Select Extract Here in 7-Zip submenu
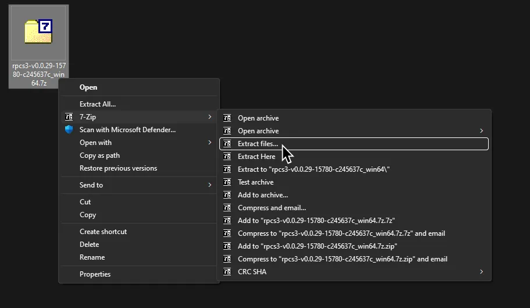This screenshot has height=308, width=530. coord(354,157)
